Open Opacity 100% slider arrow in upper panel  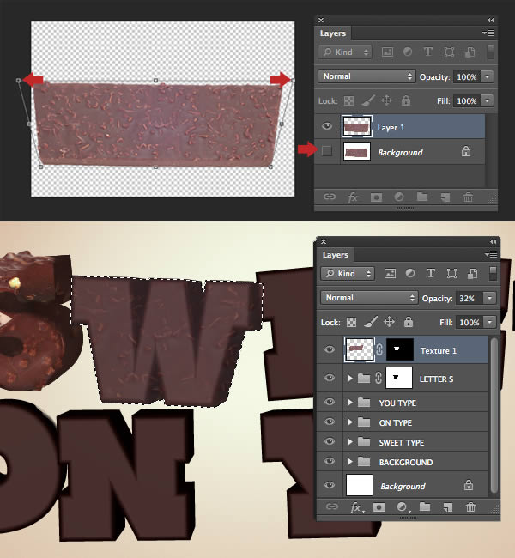488,76
